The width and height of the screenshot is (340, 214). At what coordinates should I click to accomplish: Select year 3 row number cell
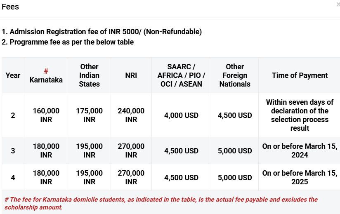coord(13,151)
